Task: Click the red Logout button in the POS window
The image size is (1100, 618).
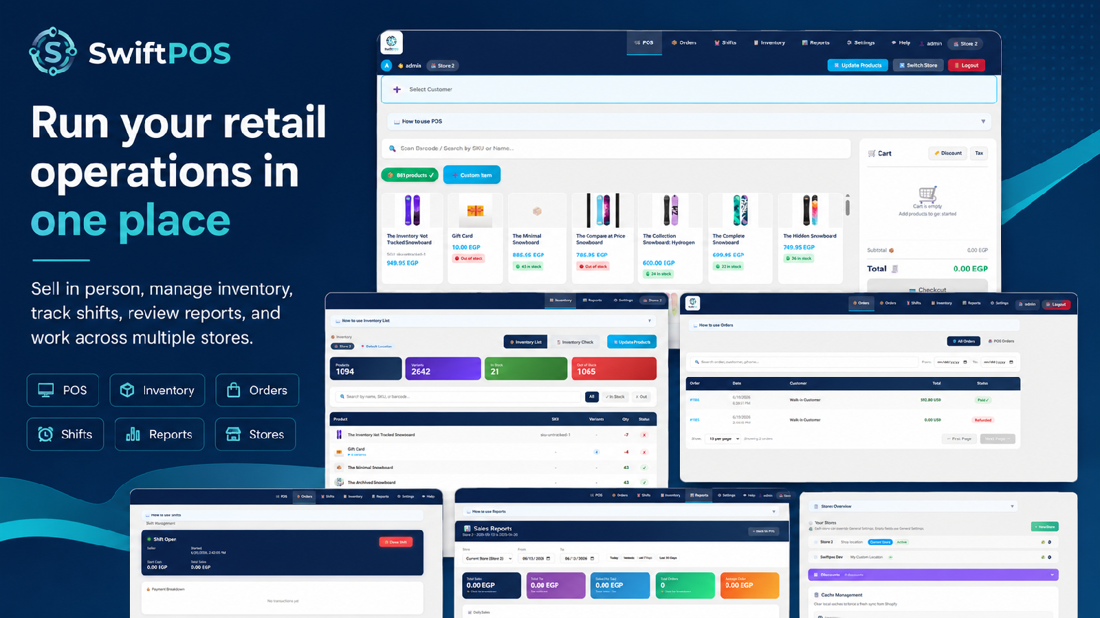Action: pos(967,65)
